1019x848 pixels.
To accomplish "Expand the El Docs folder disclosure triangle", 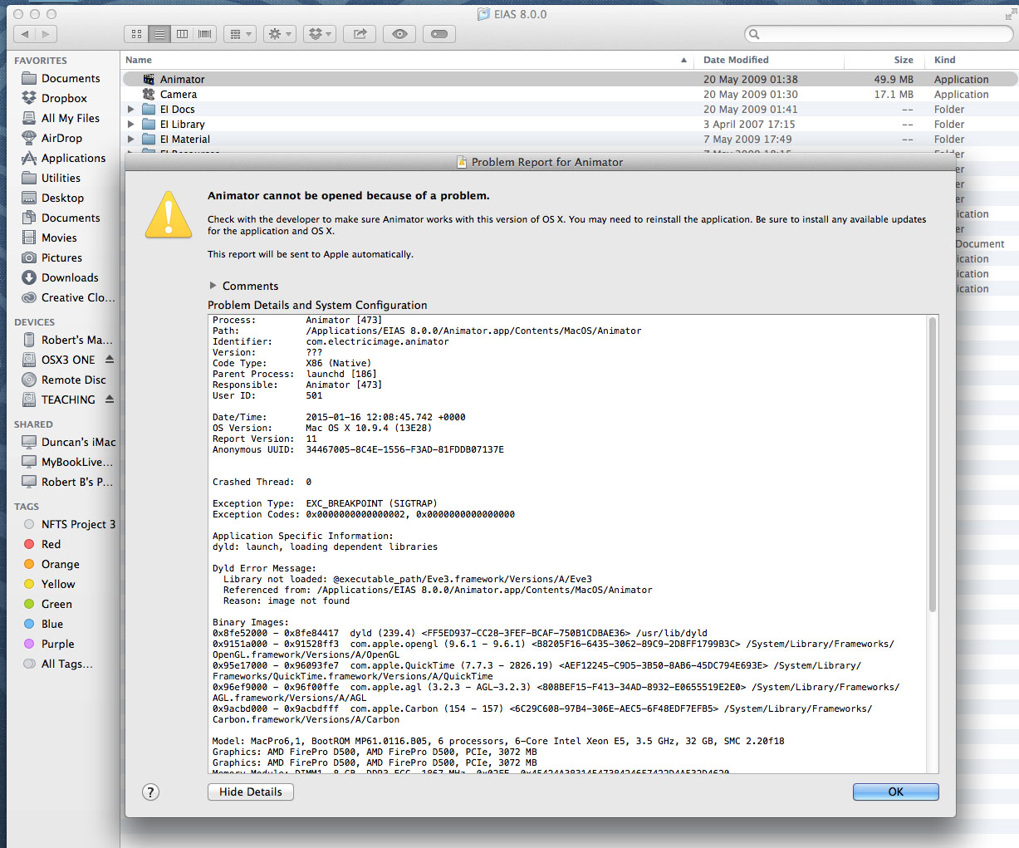I will coord(130,109).
